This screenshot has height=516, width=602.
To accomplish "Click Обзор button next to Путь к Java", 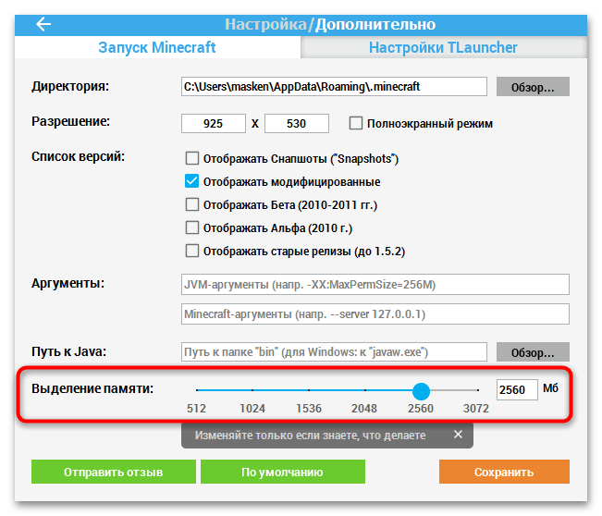I will coord(533,352).
